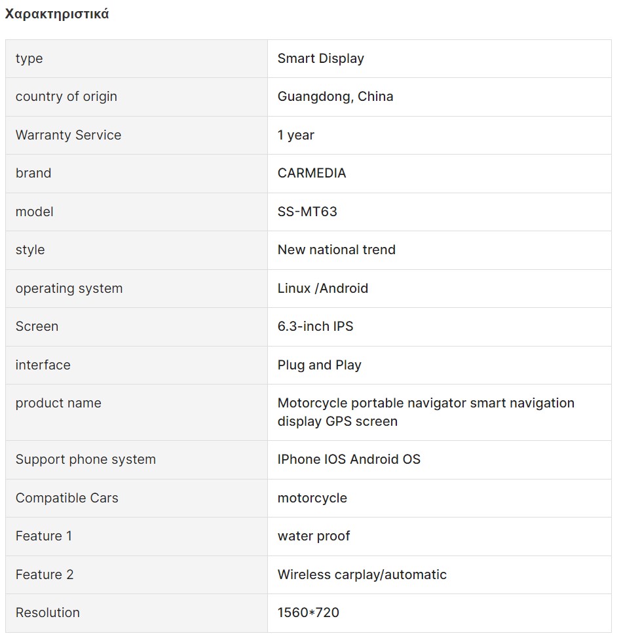Image resolution: width=621 pixels, height=640 pixels.
Task: Click the 'Smart Display' value
Action: [x=320, y=58]
